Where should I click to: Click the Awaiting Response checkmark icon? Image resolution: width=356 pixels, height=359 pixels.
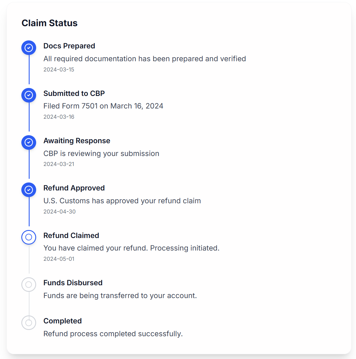28,142
